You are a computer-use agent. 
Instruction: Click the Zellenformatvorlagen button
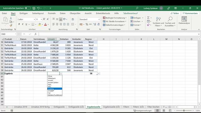click(x=114, y=25)
